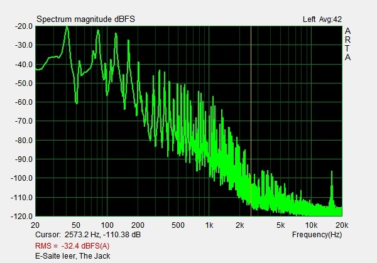Image resolution: width=377 pixels, height=263 pixels.
Task: Click the 'Frequency(Hz)' axis label
Action: 317,235
